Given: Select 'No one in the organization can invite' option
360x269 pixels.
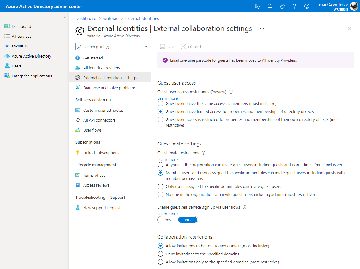Looking at the screenshot, I should click(161, 195).
